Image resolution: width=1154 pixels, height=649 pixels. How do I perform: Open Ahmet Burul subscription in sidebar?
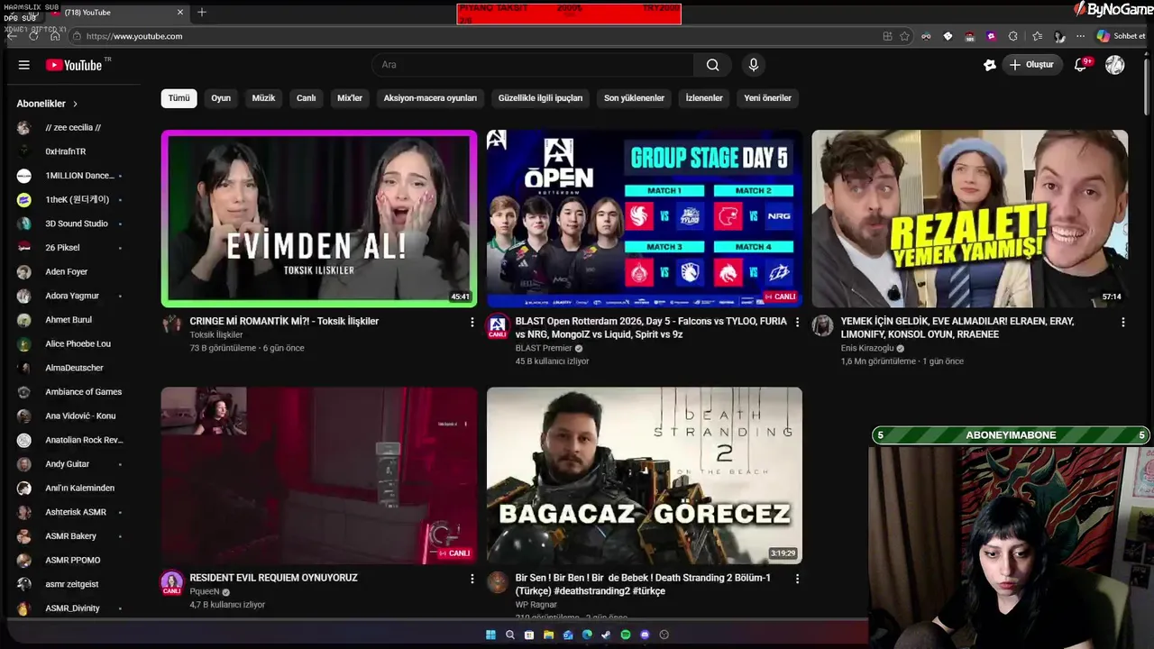72,320
